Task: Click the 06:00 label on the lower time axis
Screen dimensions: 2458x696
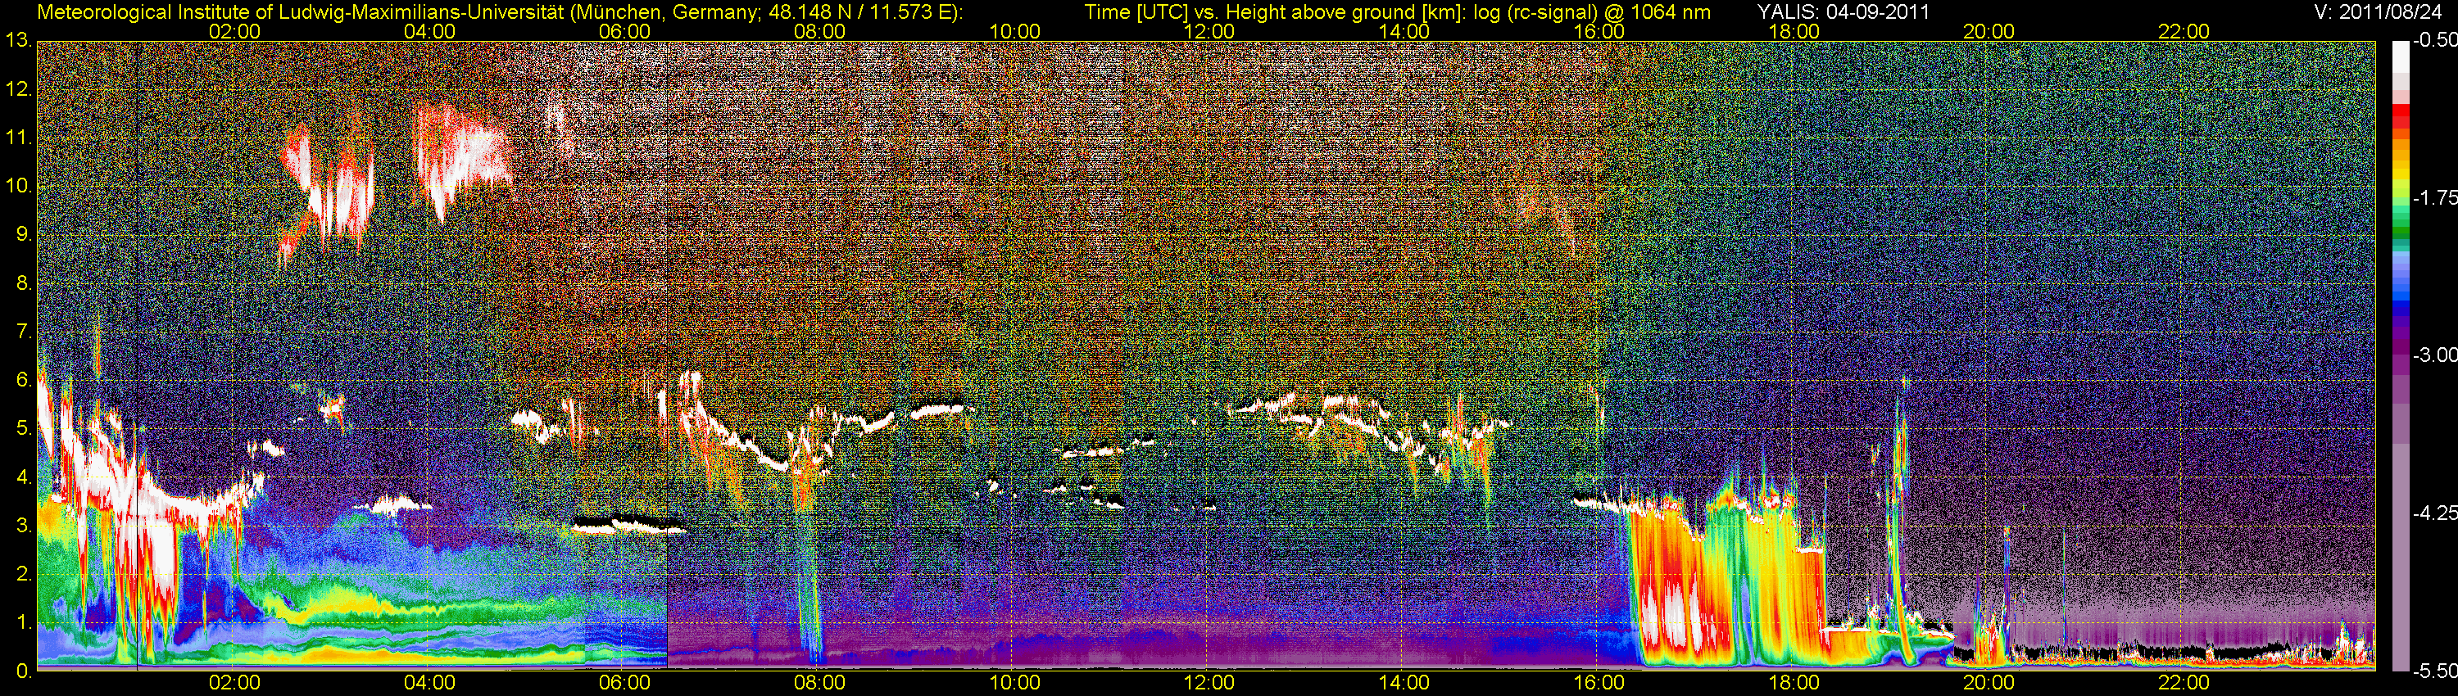Action: [625, 683]
